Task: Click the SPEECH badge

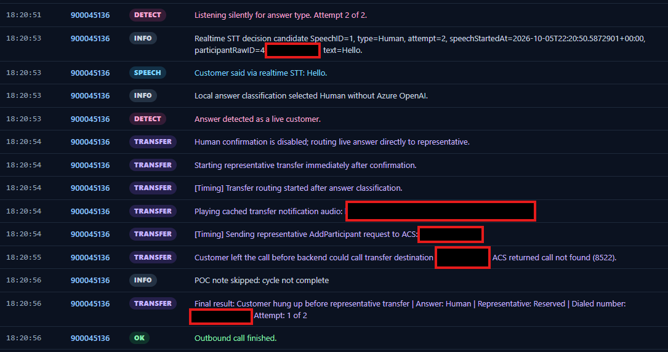Action: click(x=147, y=73)
